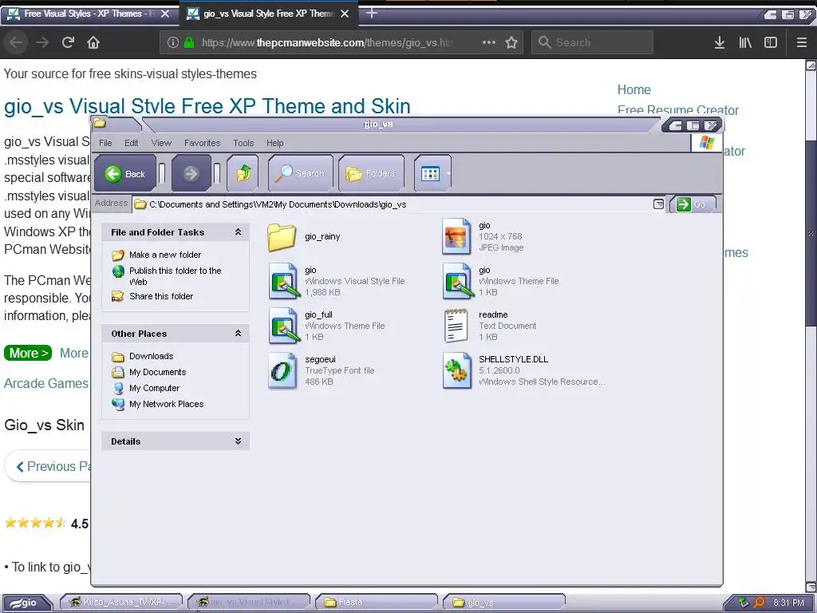Select the gio_rainy folder icon
This screenshot has height=613, width=817.
[x=282, y=237]
